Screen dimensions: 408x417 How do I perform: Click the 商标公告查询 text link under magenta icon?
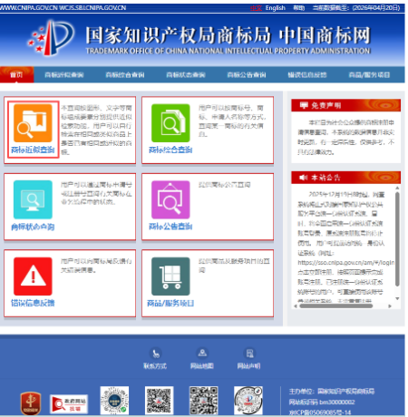coord(170,227)
